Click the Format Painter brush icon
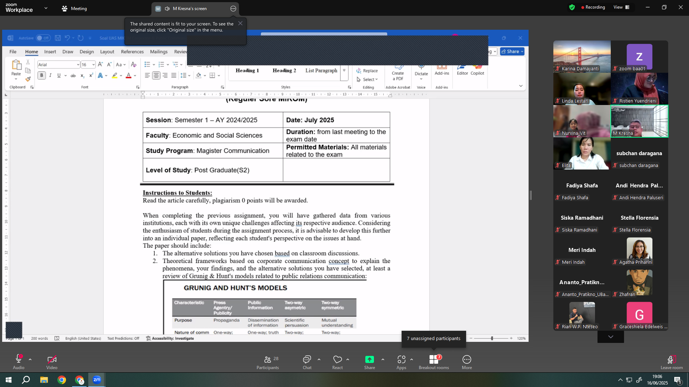 click(28, 79)
